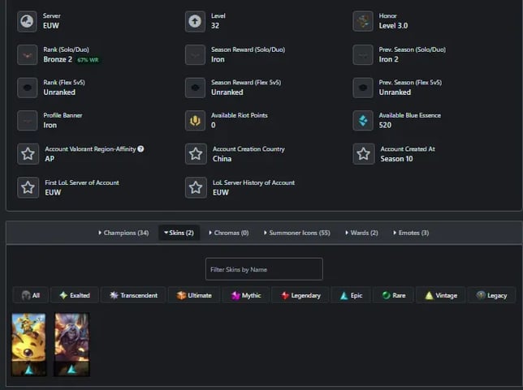Image resolution: width=523 pixels, height=390 pixels.
Task: Filter skins by Legendary rarity
Action: pos(300,295)
